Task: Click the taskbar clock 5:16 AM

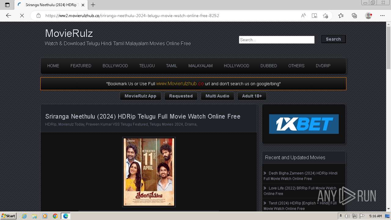Action: 375,216
